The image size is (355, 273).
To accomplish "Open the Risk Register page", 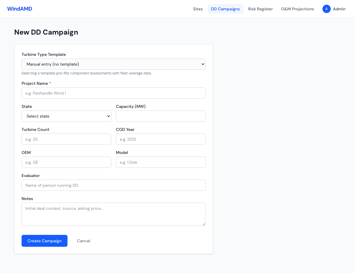I will [x=260, y=9].
